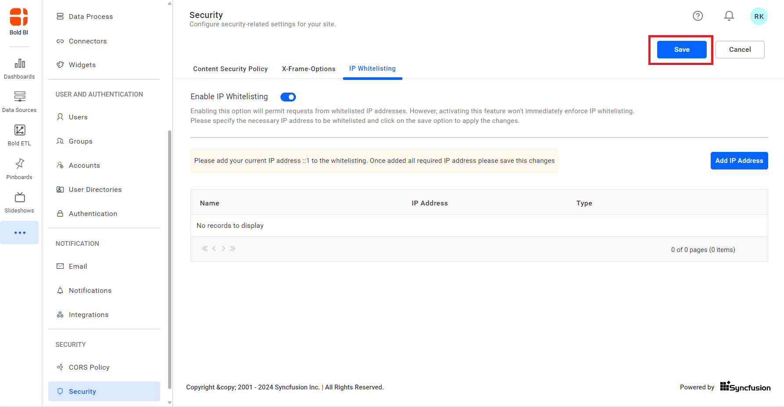Viewport: 784px width, 407px height.
Task: Open Bold ETL from the sidebar
Action: pos(19,135)
